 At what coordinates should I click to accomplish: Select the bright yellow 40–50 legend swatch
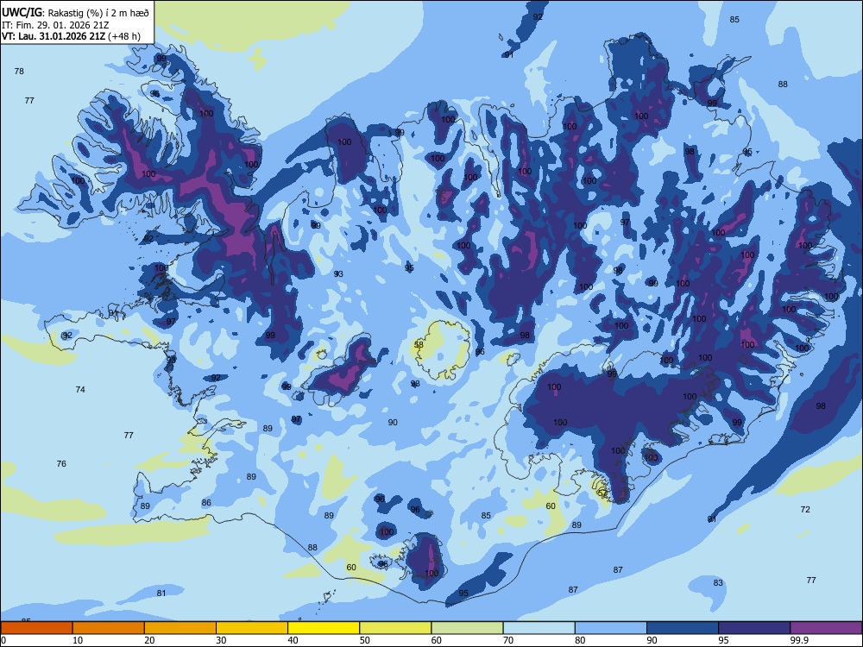point(324,628)
